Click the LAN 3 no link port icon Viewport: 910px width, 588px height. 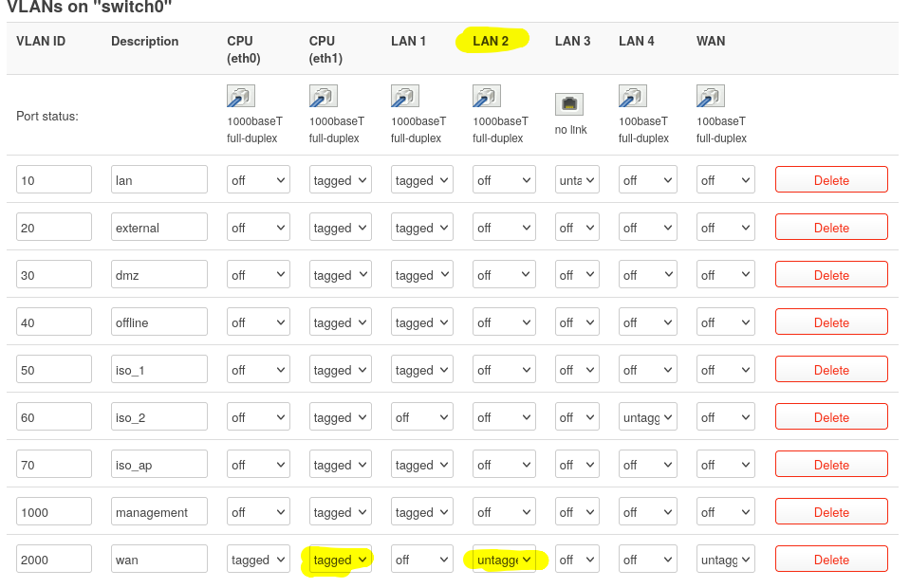tap(569, 104)
